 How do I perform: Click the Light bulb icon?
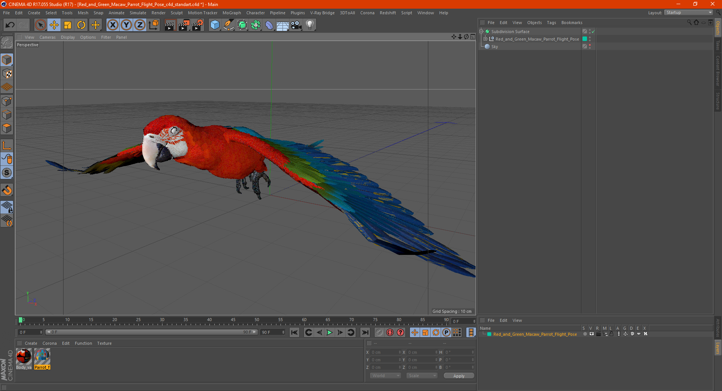click(x=309, y=25)
